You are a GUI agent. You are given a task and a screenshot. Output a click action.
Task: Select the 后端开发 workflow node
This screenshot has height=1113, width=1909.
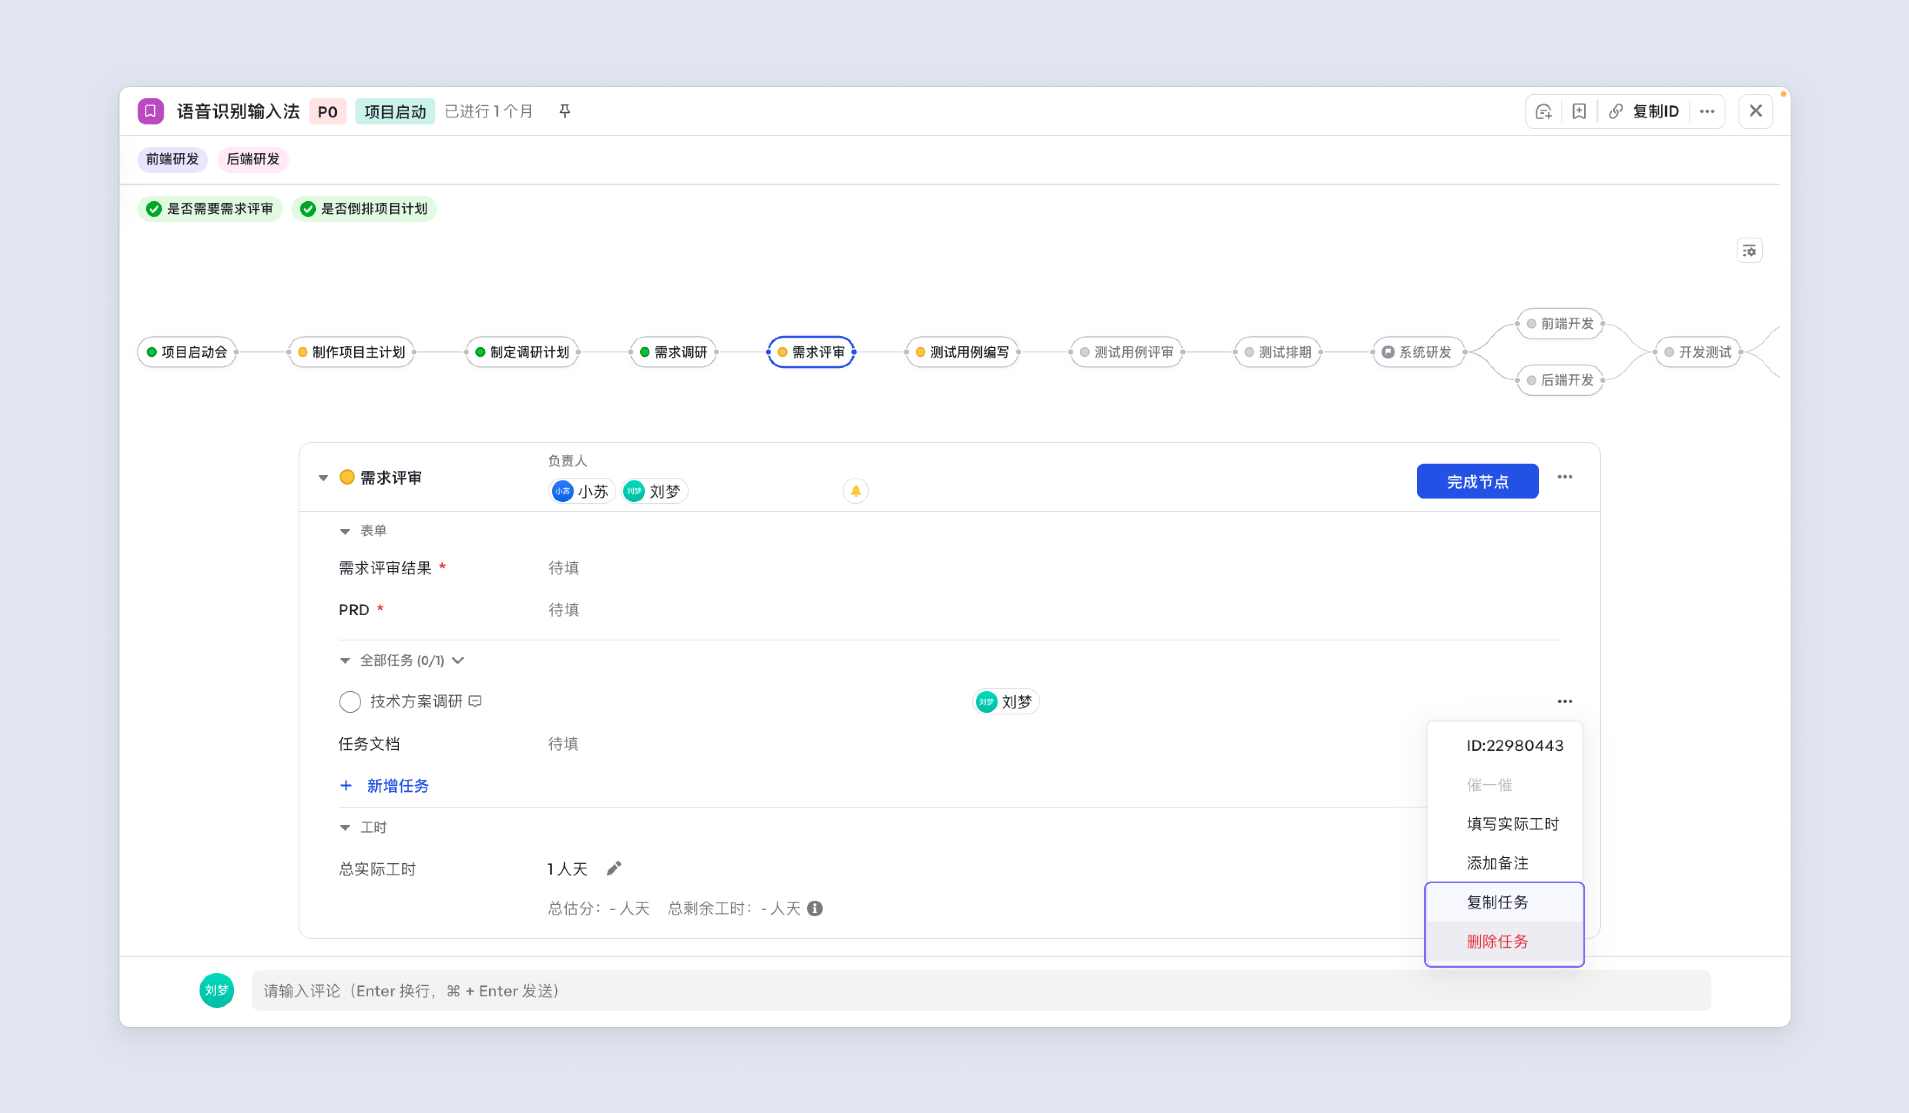tap(1560, 380)
